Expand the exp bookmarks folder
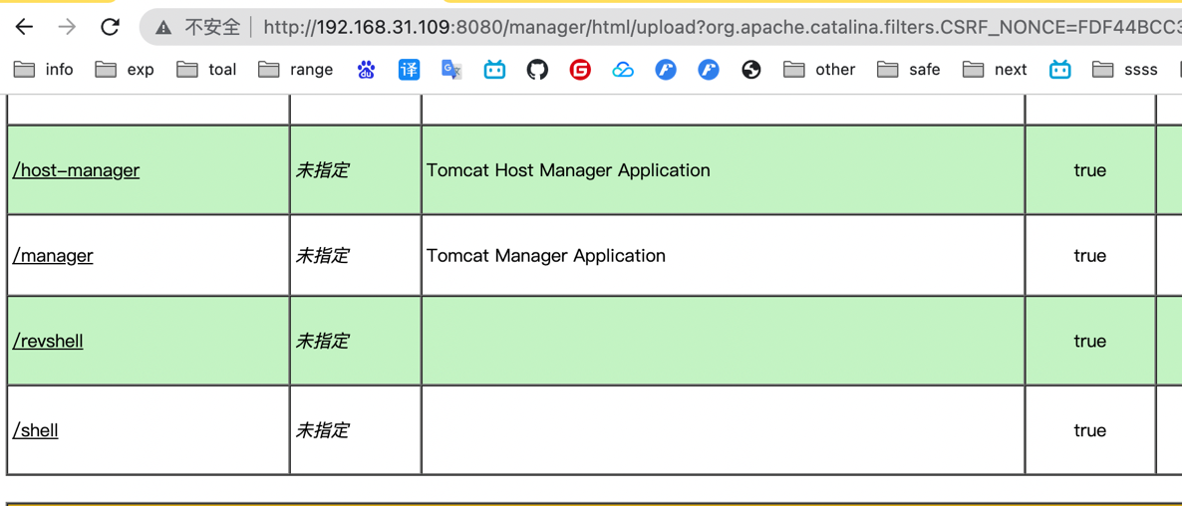 click(125, 70)
